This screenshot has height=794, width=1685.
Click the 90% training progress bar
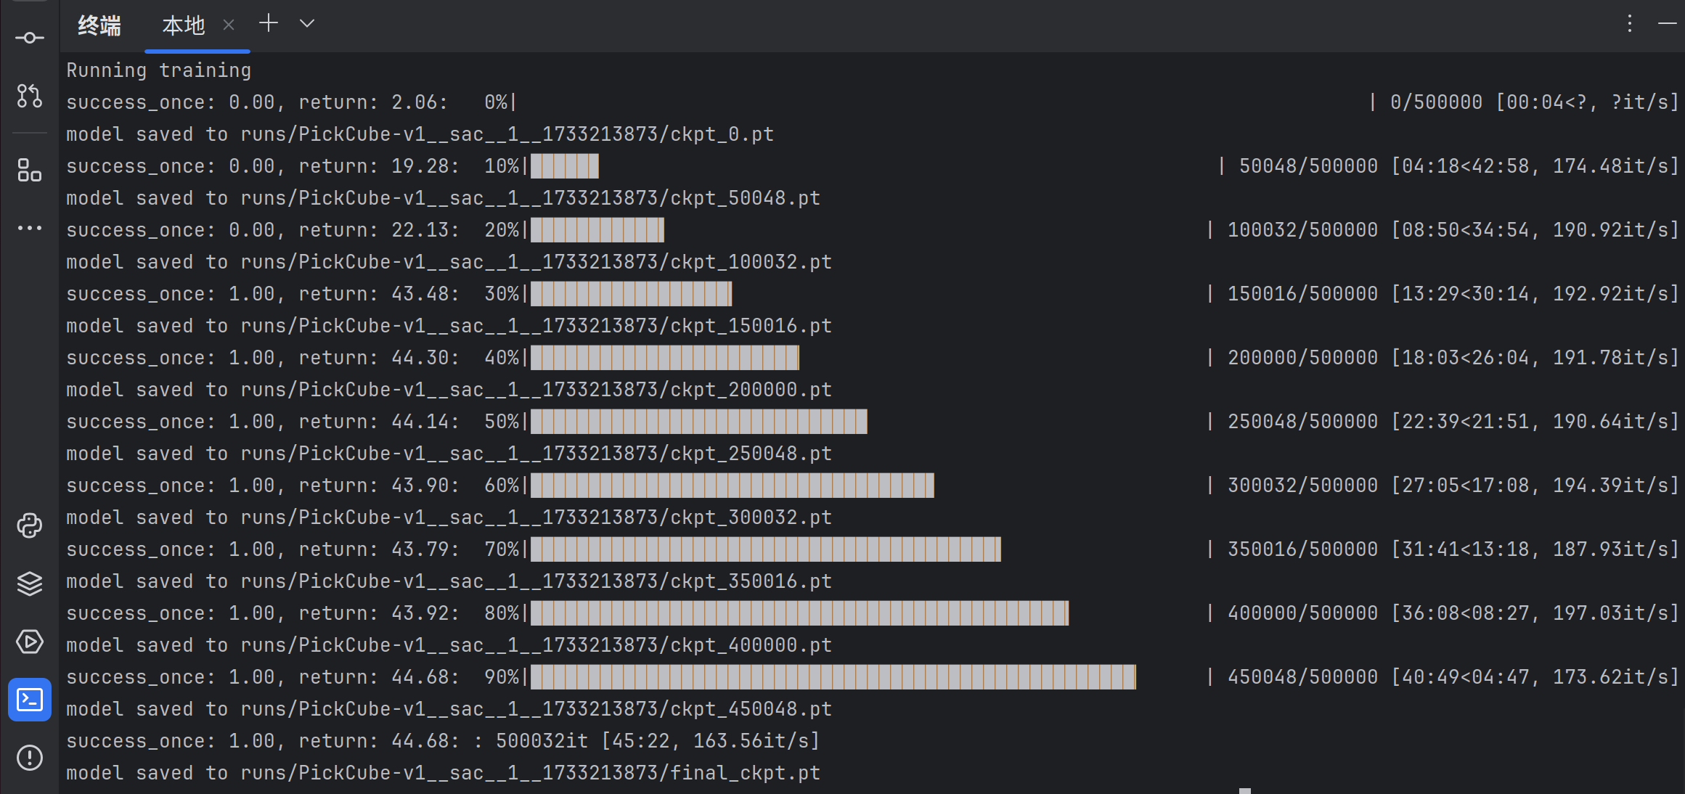click(x=833, y=677)
